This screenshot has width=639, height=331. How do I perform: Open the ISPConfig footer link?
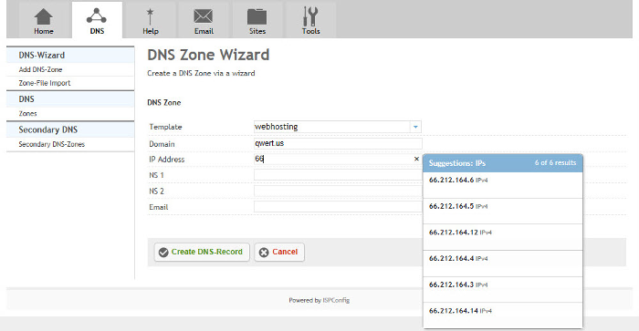click(x=336, y=301)
